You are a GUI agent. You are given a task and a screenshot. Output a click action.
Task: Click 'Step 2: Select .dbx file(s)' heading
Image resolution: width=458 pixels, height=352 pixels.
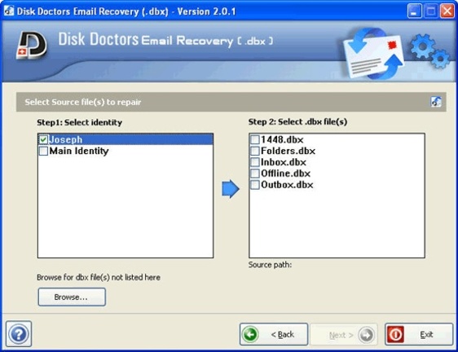point(297,121)
